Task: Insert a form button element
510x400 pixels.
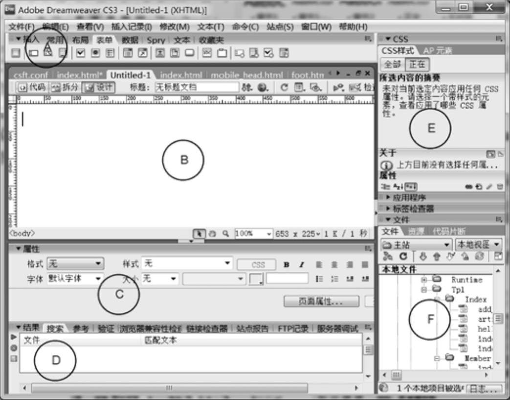Action: click(x=190, y=53)
